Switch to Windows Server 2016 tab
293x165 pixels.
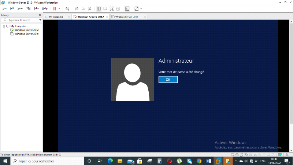point(126,17)
